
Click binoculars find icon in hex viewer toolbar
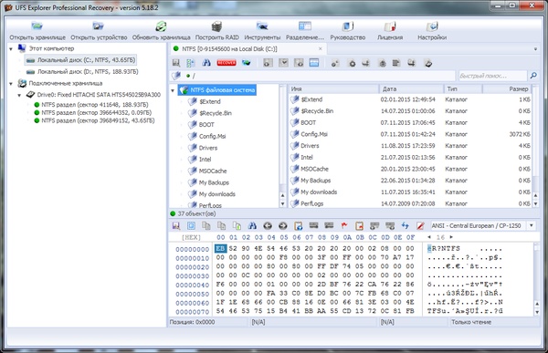252,226
